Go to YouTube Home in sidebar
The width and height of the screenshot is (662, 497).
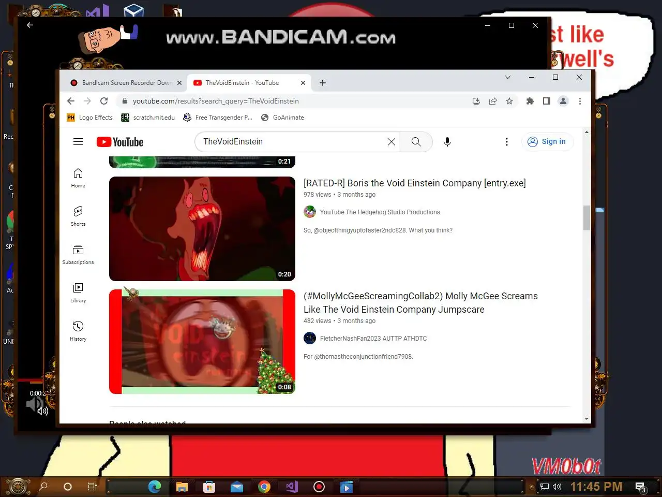tap(78, 178)
